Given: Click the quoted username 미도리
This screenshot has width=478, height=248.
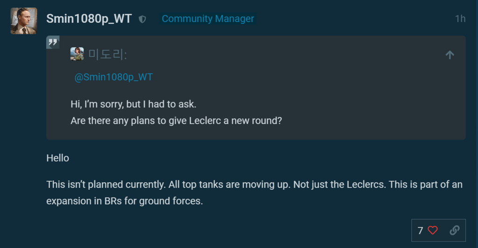Looking at the screenshot, I should point(107,55).
